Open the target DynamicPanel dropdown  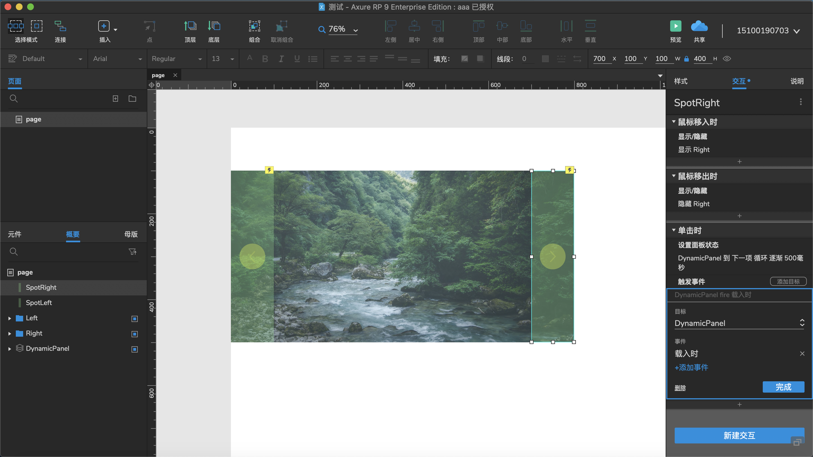(739, 323)
